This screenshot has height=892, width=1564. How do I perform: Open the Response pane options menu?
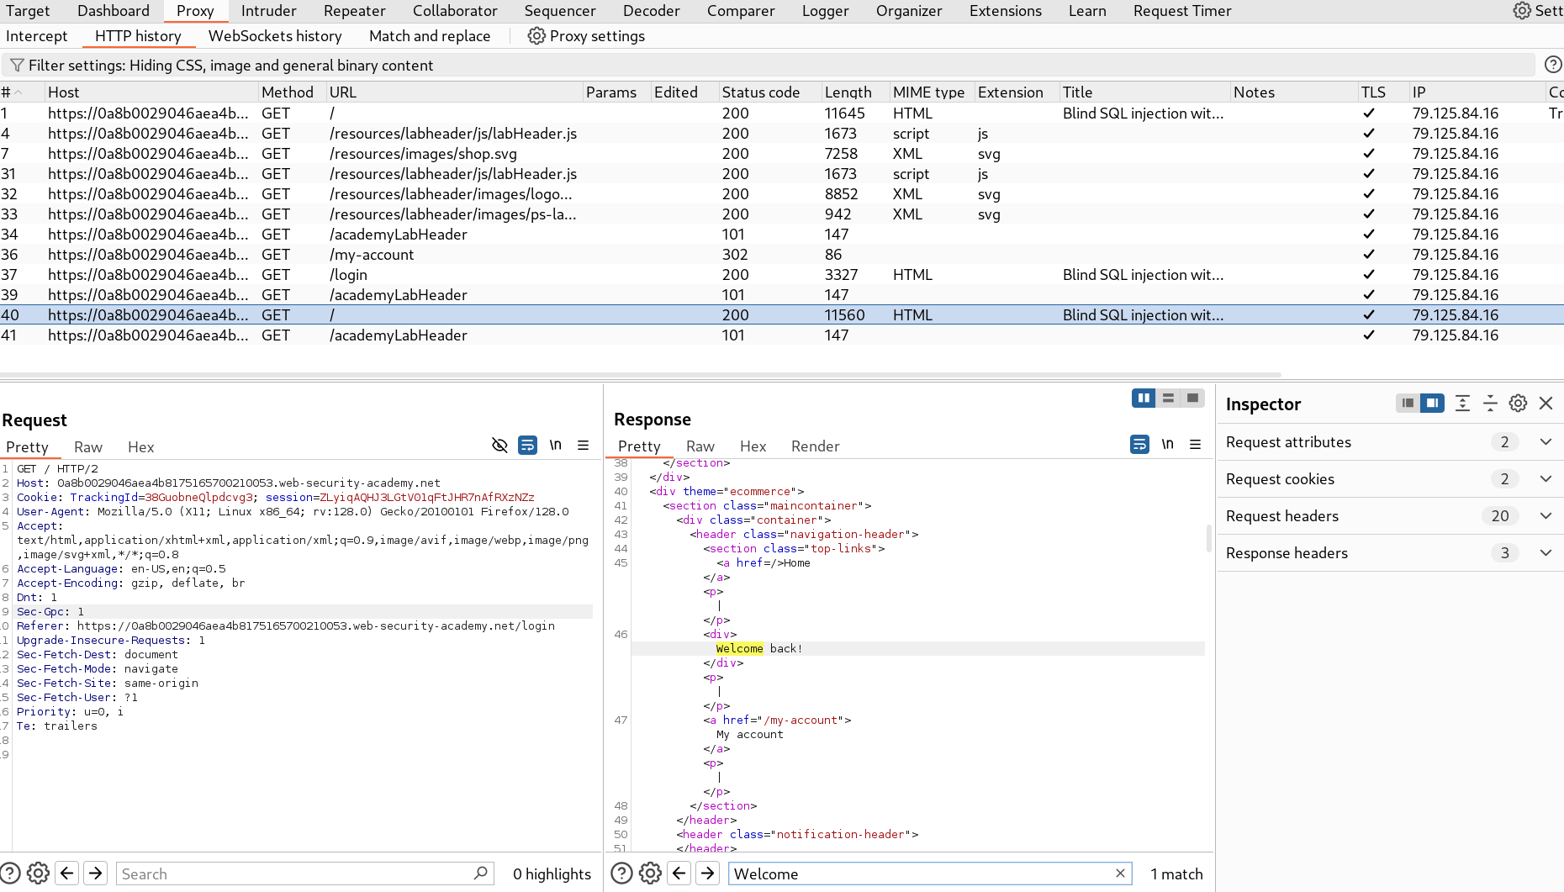(1195, 444)
